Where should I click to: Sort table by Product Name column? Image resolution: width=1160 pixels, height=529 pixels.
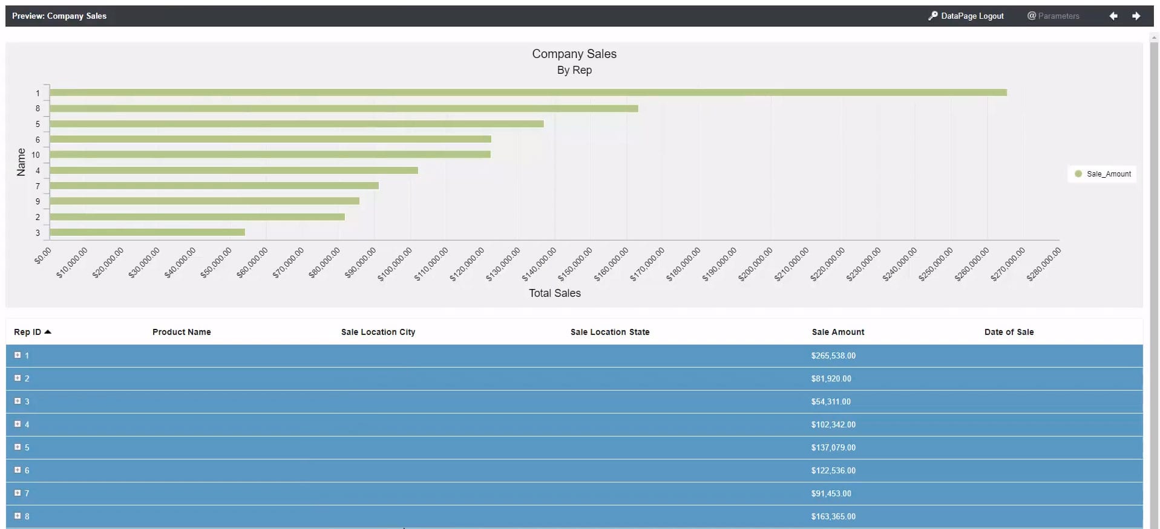182,332
